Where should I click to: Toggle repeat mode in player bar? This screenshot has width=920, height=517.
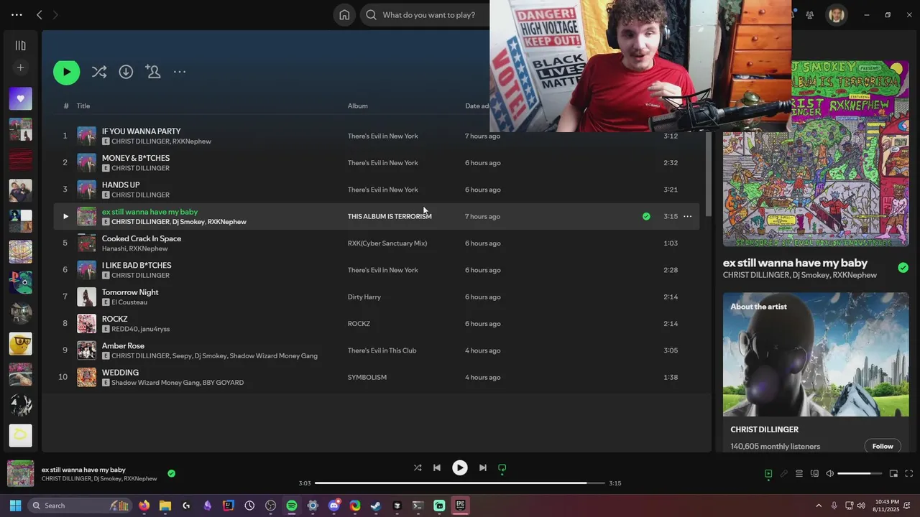(502, 467)
